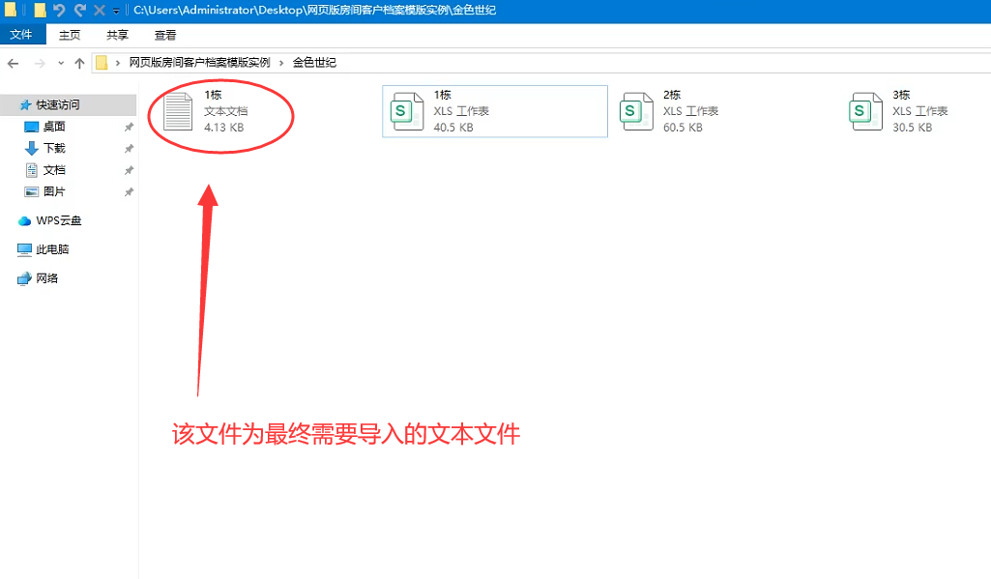Viewport: 991px width, 579px height.
Task: Open 此电脑 in the navigation pane
Action: click(x=52, y=249)
